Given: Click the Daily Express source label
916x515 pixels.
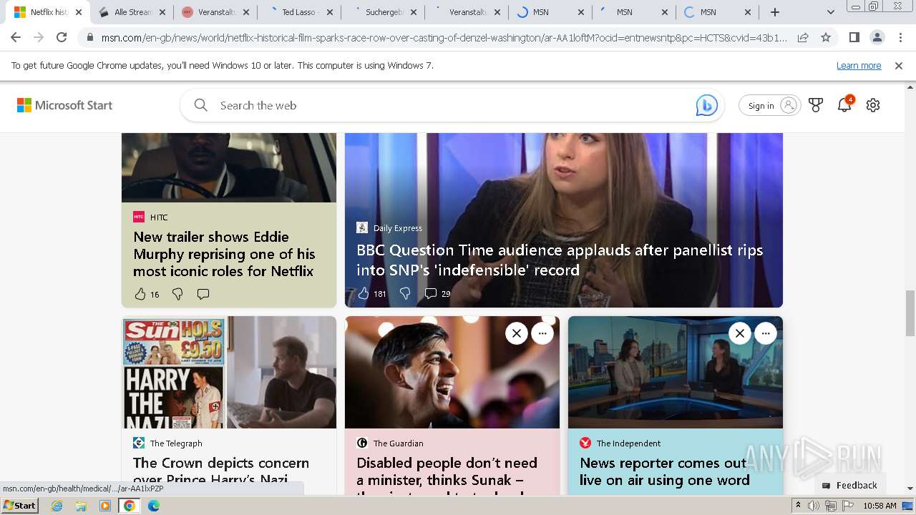Looking at the screenshot, I should (x=397, y=227).
